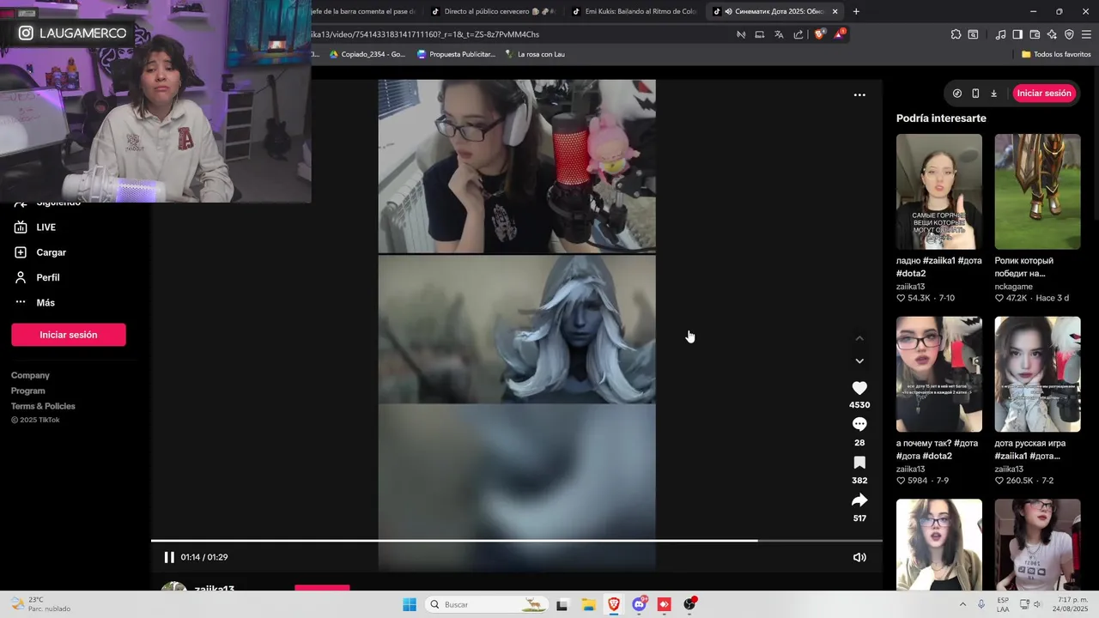Viewport: 1099px width, 618px height.
Task: Open the three-dot video options menu
Action: (x=859, y=95)
